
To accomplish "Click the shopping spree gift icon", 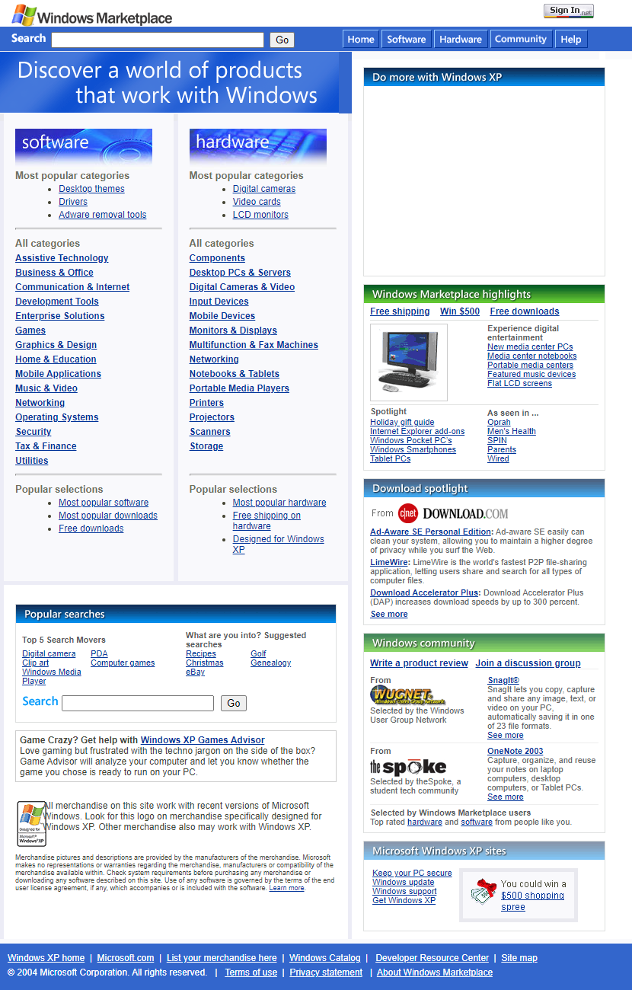I will pyautogui.click(x=483, y=891).
